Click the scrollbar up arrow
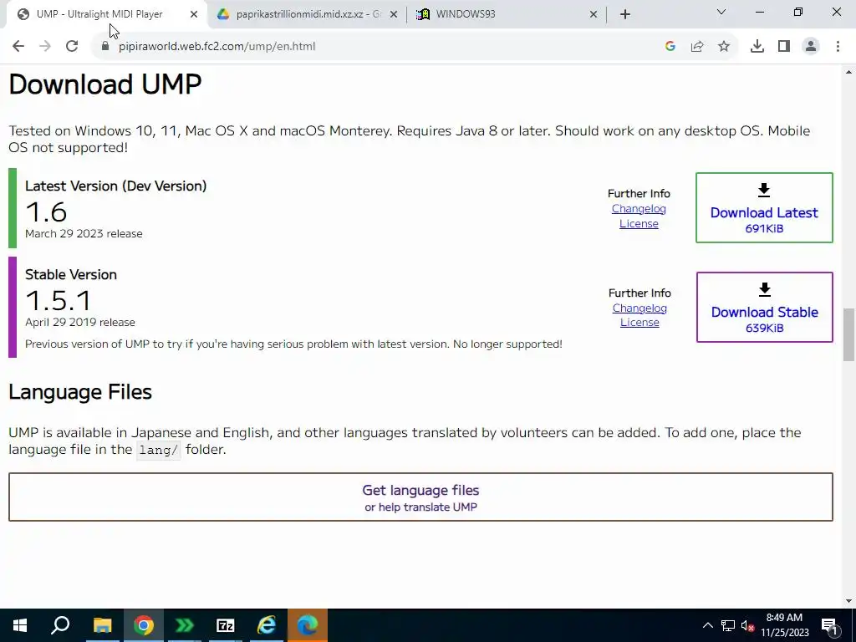 click(848, 72)
